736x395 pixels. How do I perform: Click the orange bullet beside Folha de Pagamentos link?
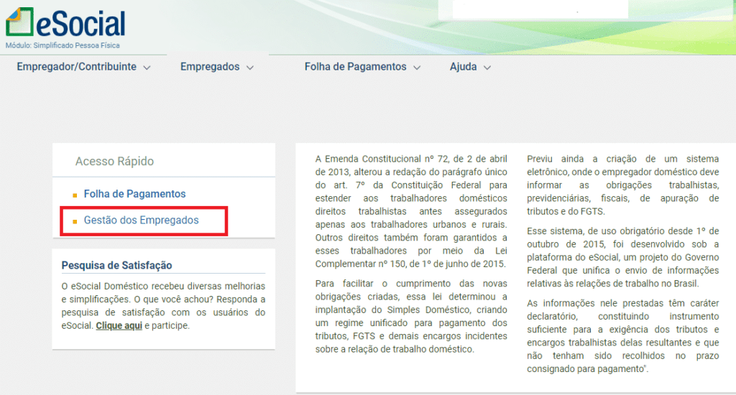(x=75, y=195)
